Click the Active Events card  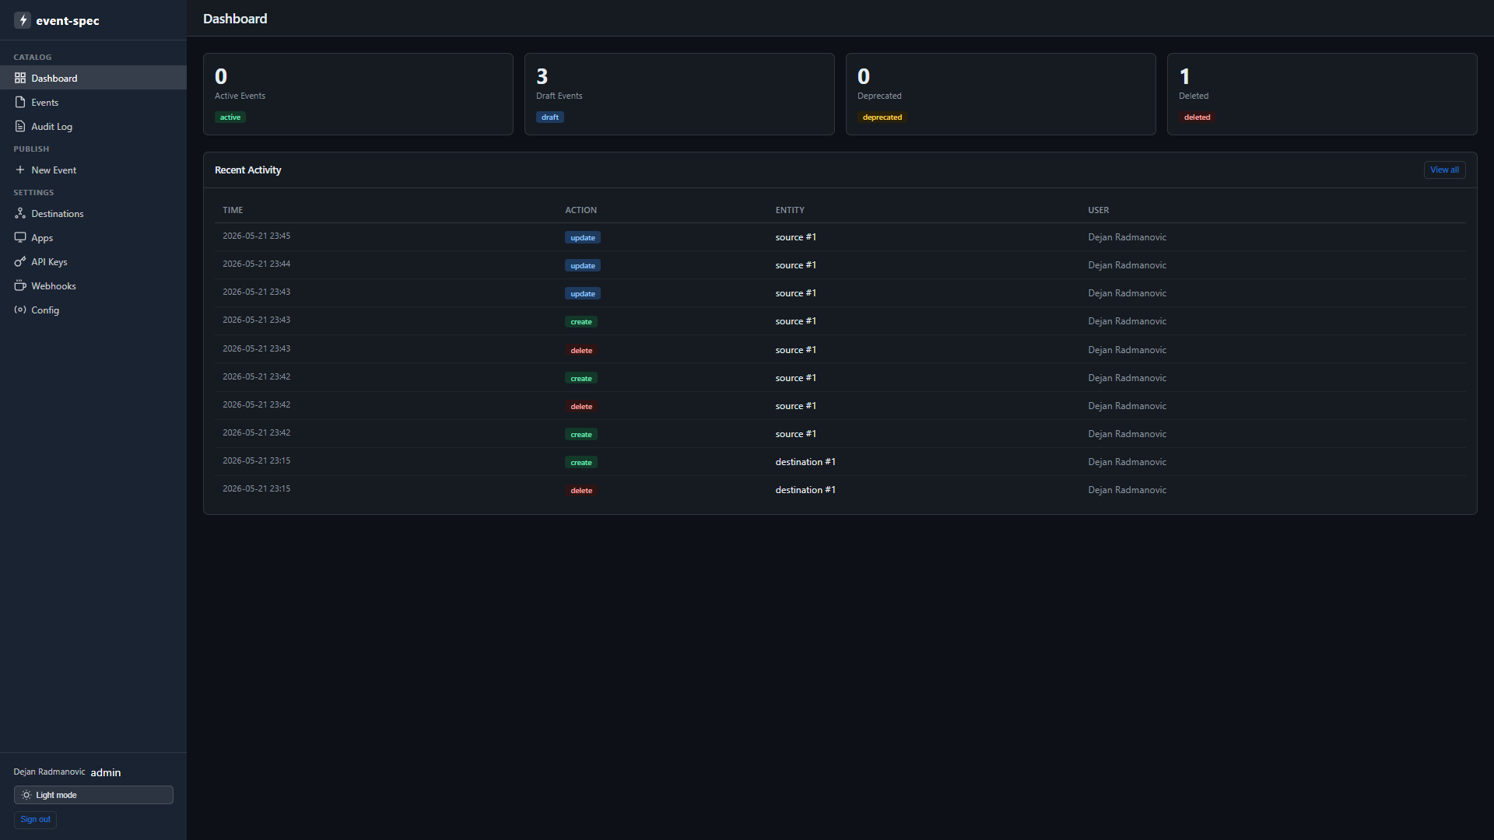358,94
